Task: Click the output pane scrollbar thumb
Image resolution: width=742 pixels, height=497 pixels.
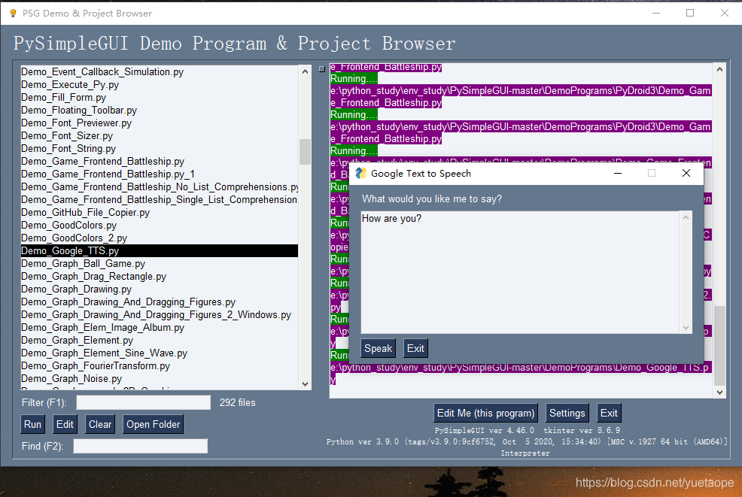Action: [719, 346]
